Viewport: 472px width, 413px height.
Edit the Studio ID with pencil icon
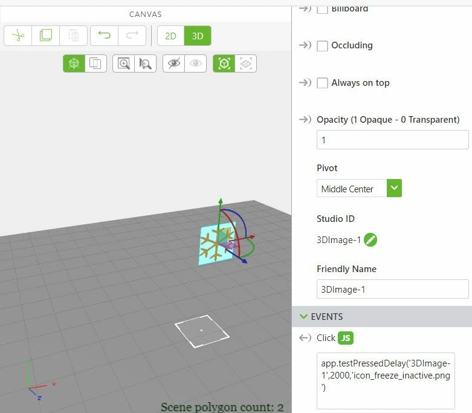[370, 240]
